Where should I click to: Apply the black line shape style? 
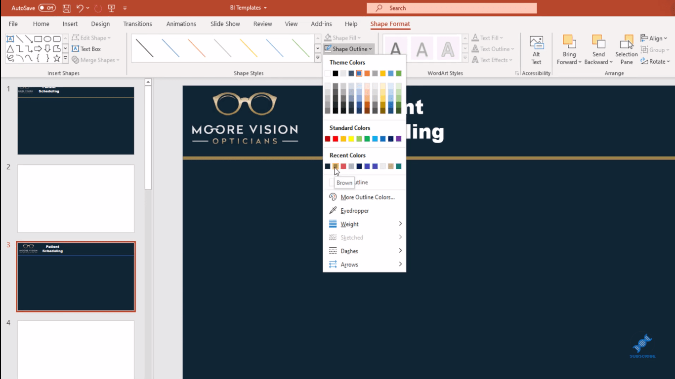pos(144,48)
